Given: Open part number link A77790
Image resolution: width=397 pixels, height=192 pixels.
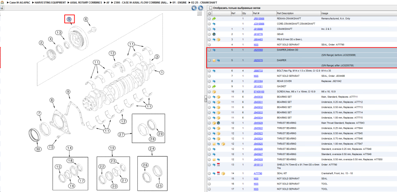Looking at the screenshot, I should pyautogui.click(x=258, y=173).
